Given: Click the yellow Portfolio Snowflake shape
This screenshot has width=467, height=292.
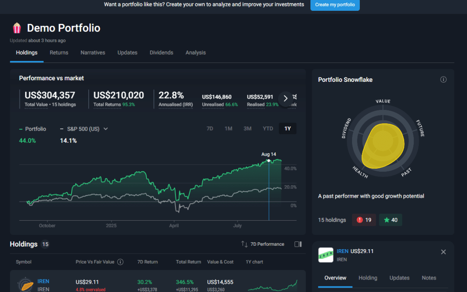Looking at the screenshot, I should (x=383, y=146).
